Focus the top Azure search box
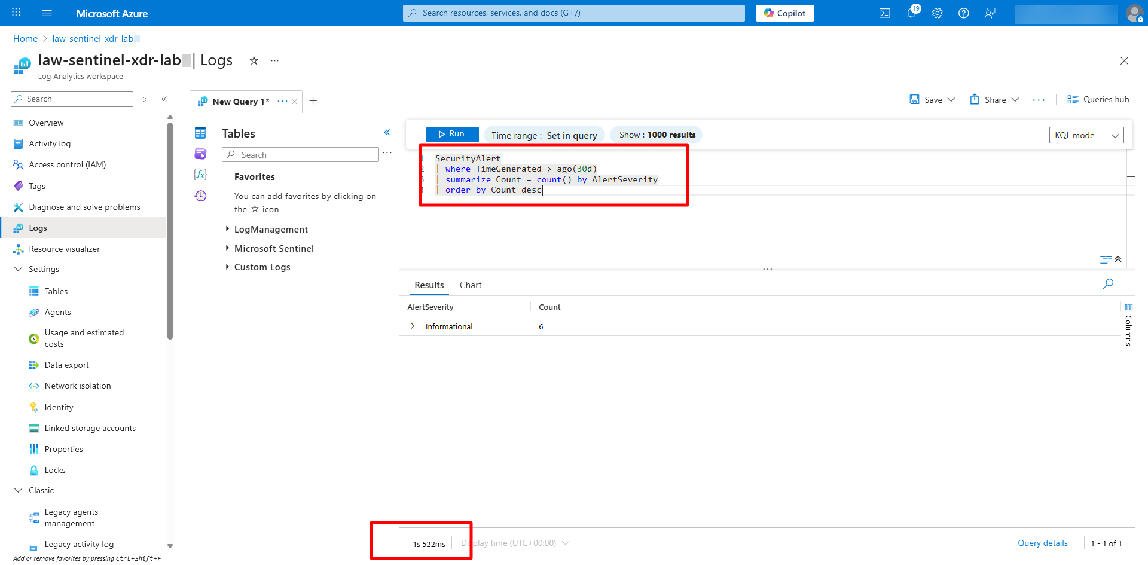This screenshot has width=1148, height=565. (574, 13)
